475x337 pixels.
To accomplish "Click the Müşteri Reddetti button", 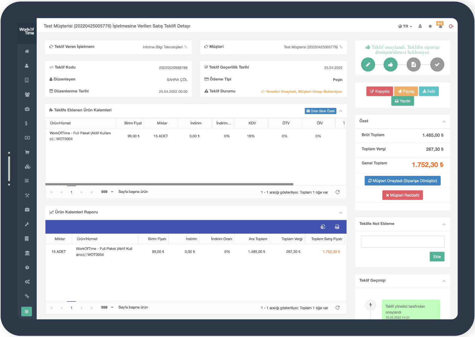I will click(x=402, y=195).
